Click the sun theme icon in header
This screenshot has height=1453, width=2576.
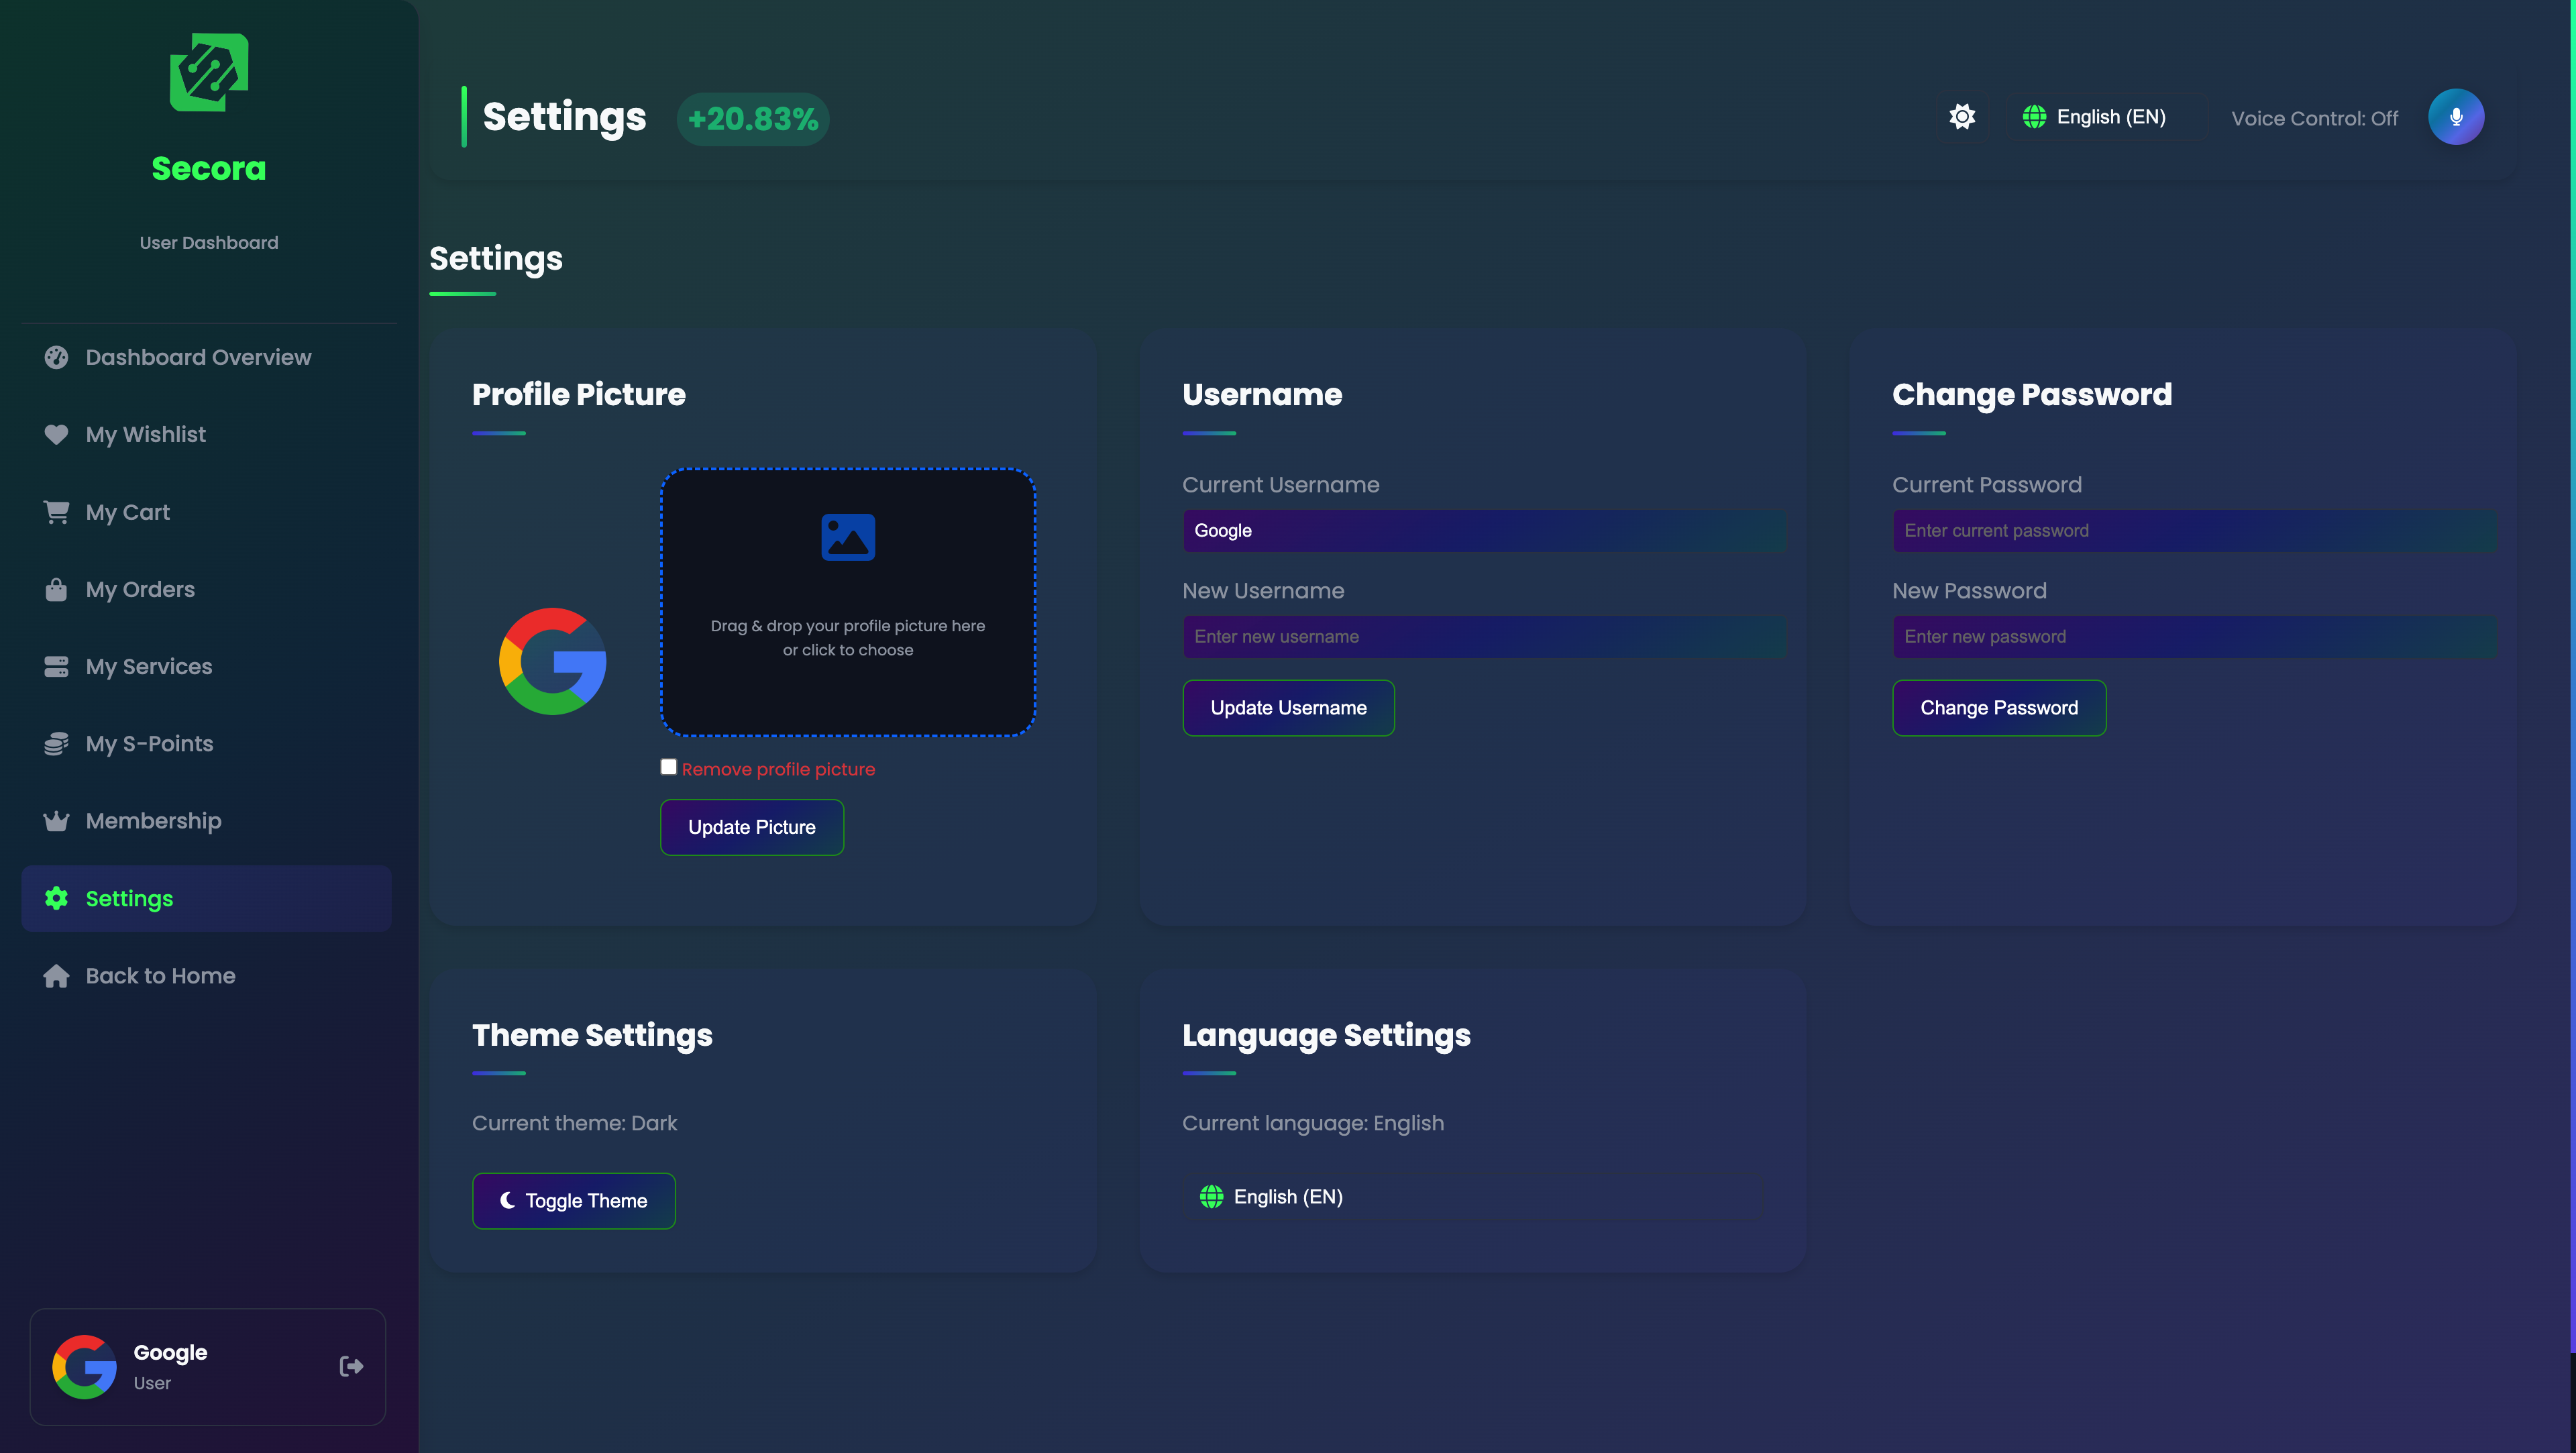(1962, 117)
